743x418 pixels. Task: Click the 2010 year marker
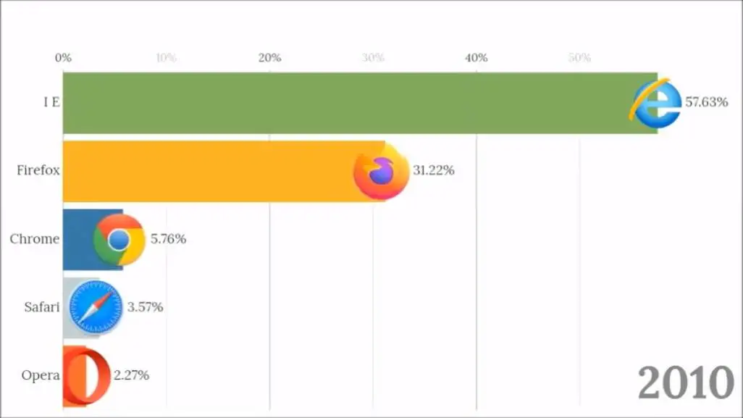point(686,382)
